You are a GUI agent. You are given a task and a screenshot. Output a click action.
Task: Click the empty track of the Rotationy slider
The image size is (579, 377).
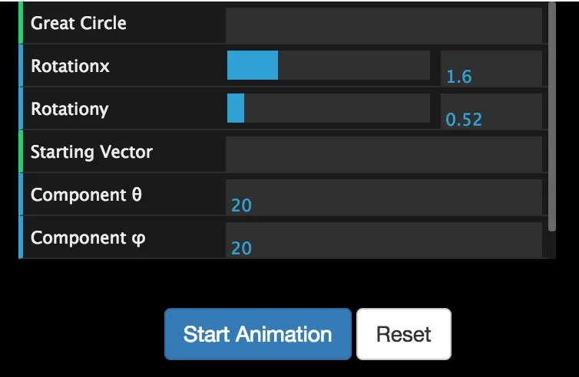(x=336, y=109)
